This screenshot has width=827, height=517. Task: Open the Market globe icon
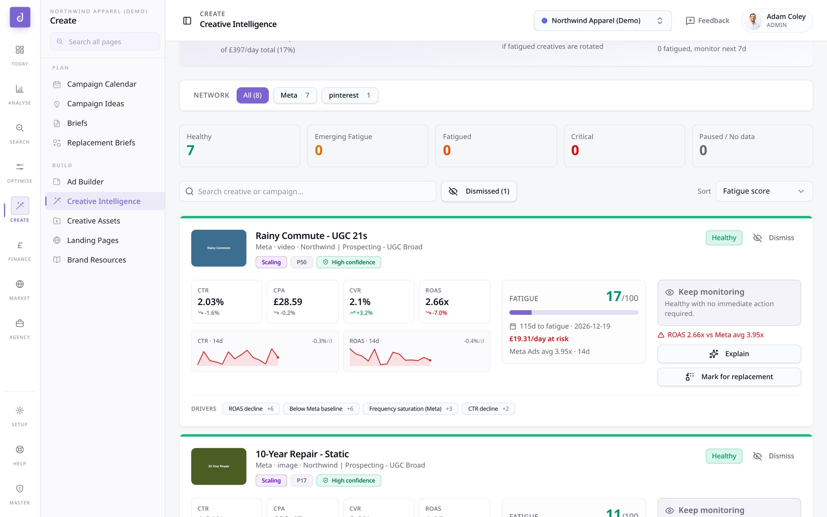[x=20, y=284]
